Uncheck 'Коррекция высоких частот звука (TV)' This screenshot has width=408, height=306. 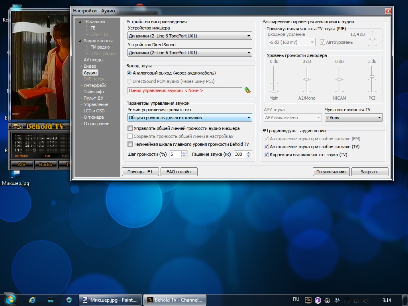coord(267,155)
